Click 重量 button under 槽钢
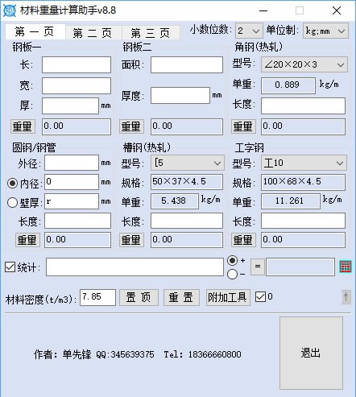This screenshot has width=356, height=397. (x=131, y=240)
